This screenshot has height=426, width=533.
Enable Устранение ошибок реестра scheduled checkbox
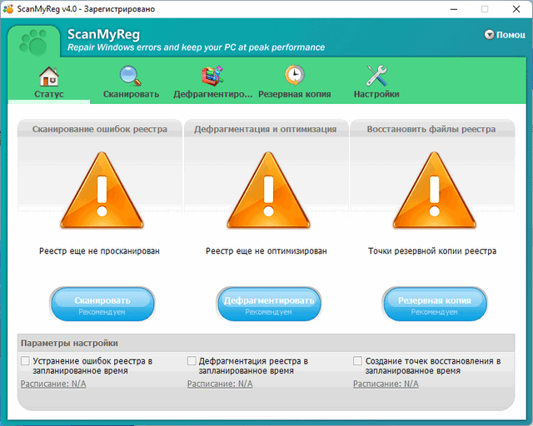[25, 361]
